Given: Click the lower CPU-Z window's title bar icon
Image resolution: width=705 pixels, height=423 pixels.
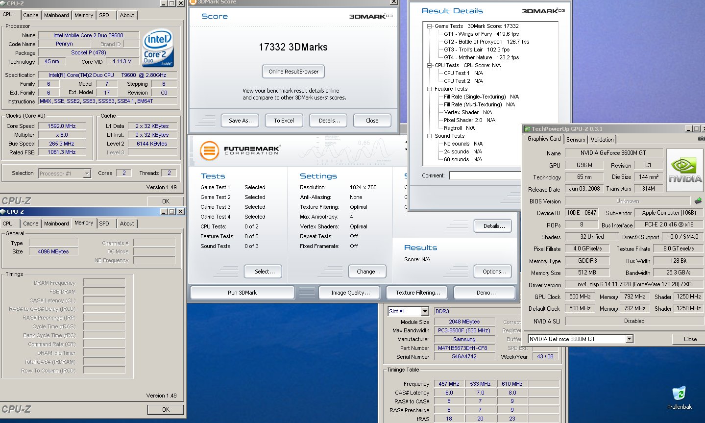Looking at the screenshot, I should [4, 212].
